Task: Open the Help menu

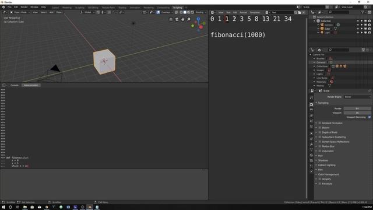Action: [44, 7]
